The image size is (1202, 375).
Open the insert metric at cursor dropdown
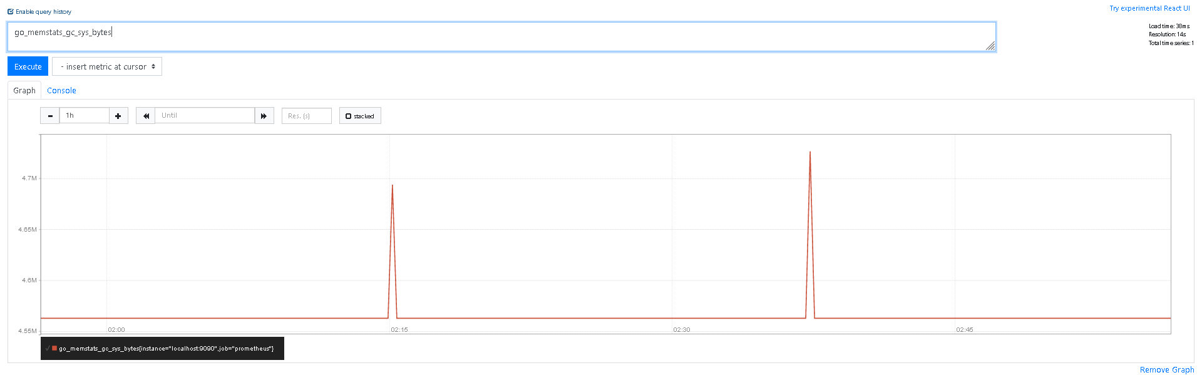(x=107, y=66)
